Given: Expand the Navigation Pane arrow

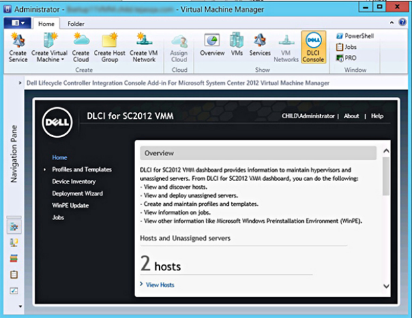Looking at the screenshot, I should pyautogui.click(x=20, y=83).
